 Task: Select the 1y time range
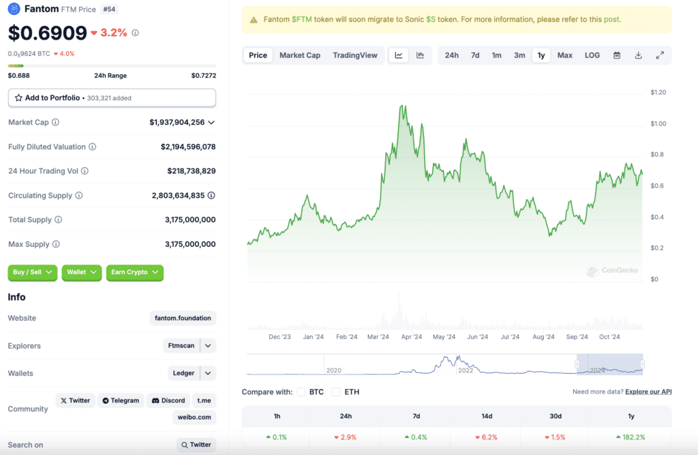[x=541, y=55]
